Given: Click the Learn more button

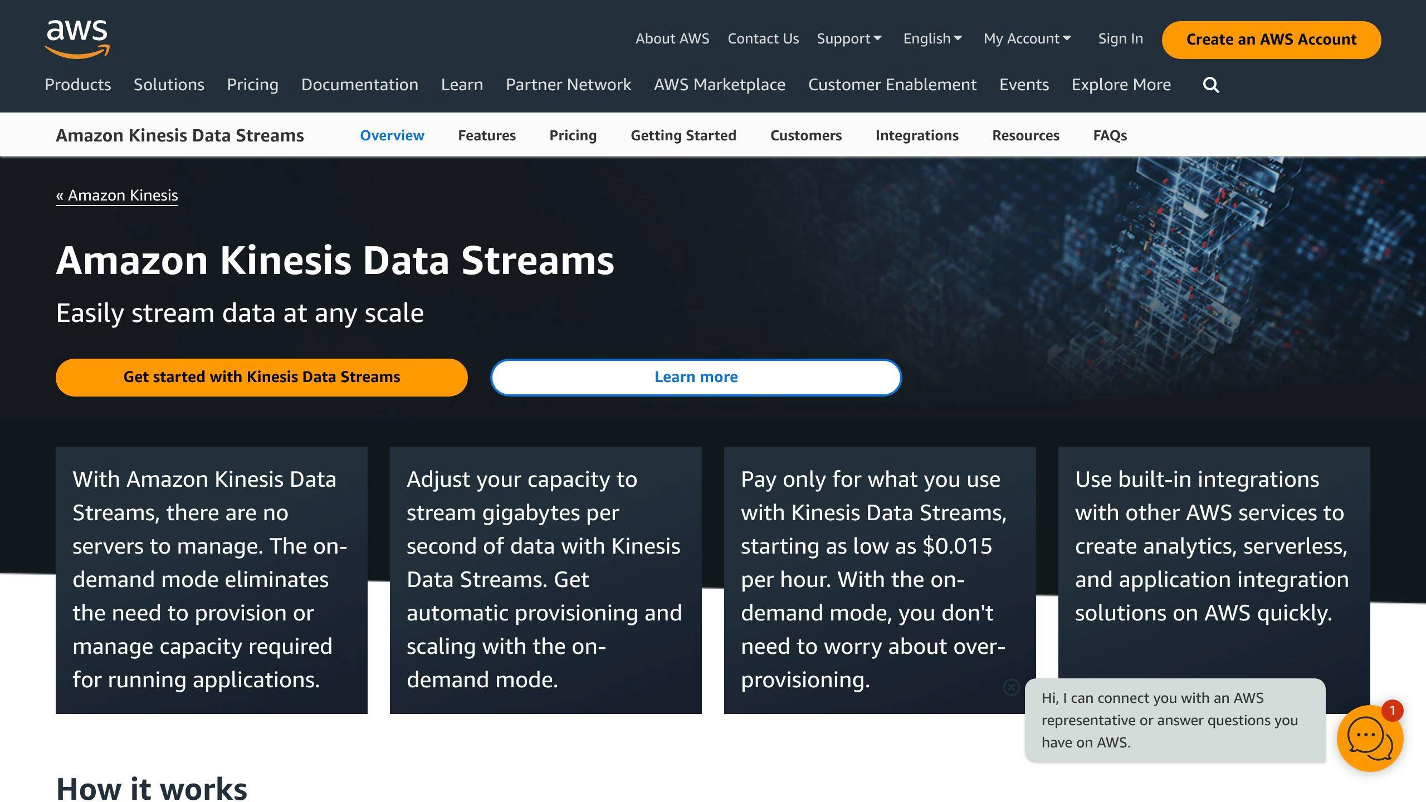Looking at the screenshot, I should point(696,377).
